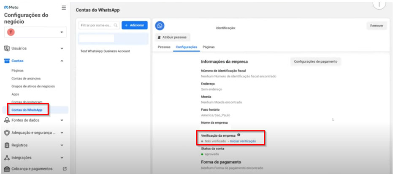Click the Verificação da empresa info icon
The height and width of the screenshot is (175, 393).
(x=239, y=135)
